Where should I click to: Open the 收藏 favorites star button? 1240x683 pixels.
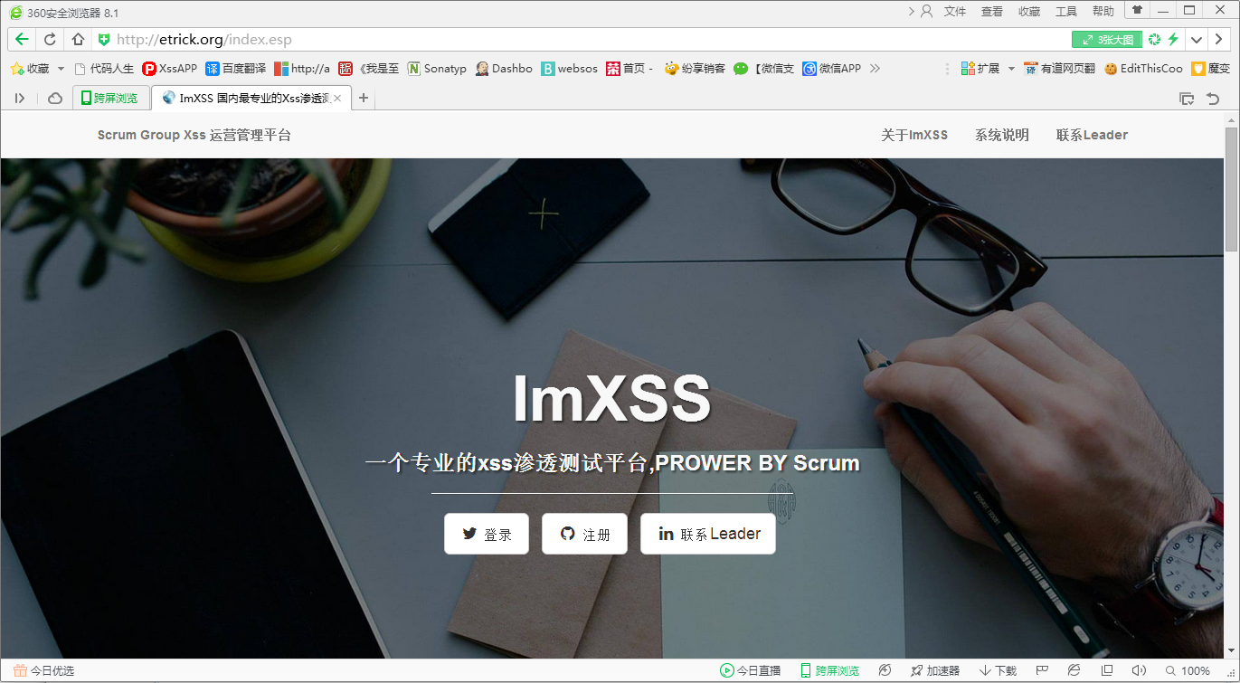pos(30,68)
